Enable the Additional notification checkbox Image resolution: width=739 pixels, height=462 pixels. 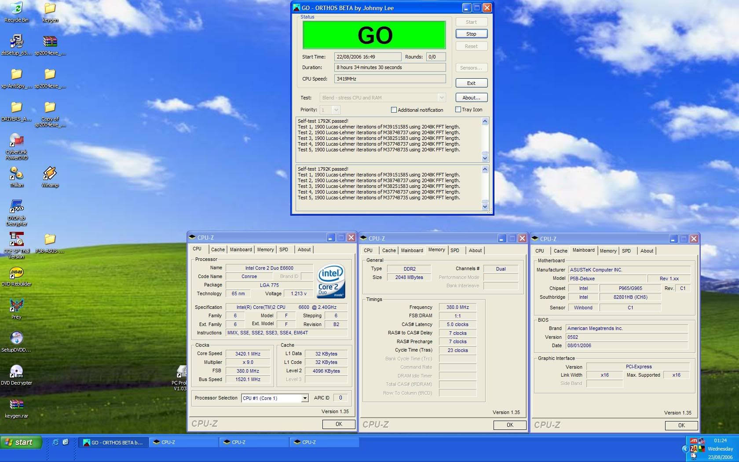tap(394, 110)
